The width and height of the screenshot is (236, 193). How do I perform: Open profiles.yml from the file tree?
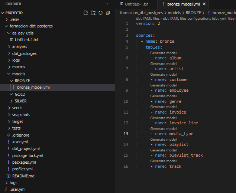22,169
